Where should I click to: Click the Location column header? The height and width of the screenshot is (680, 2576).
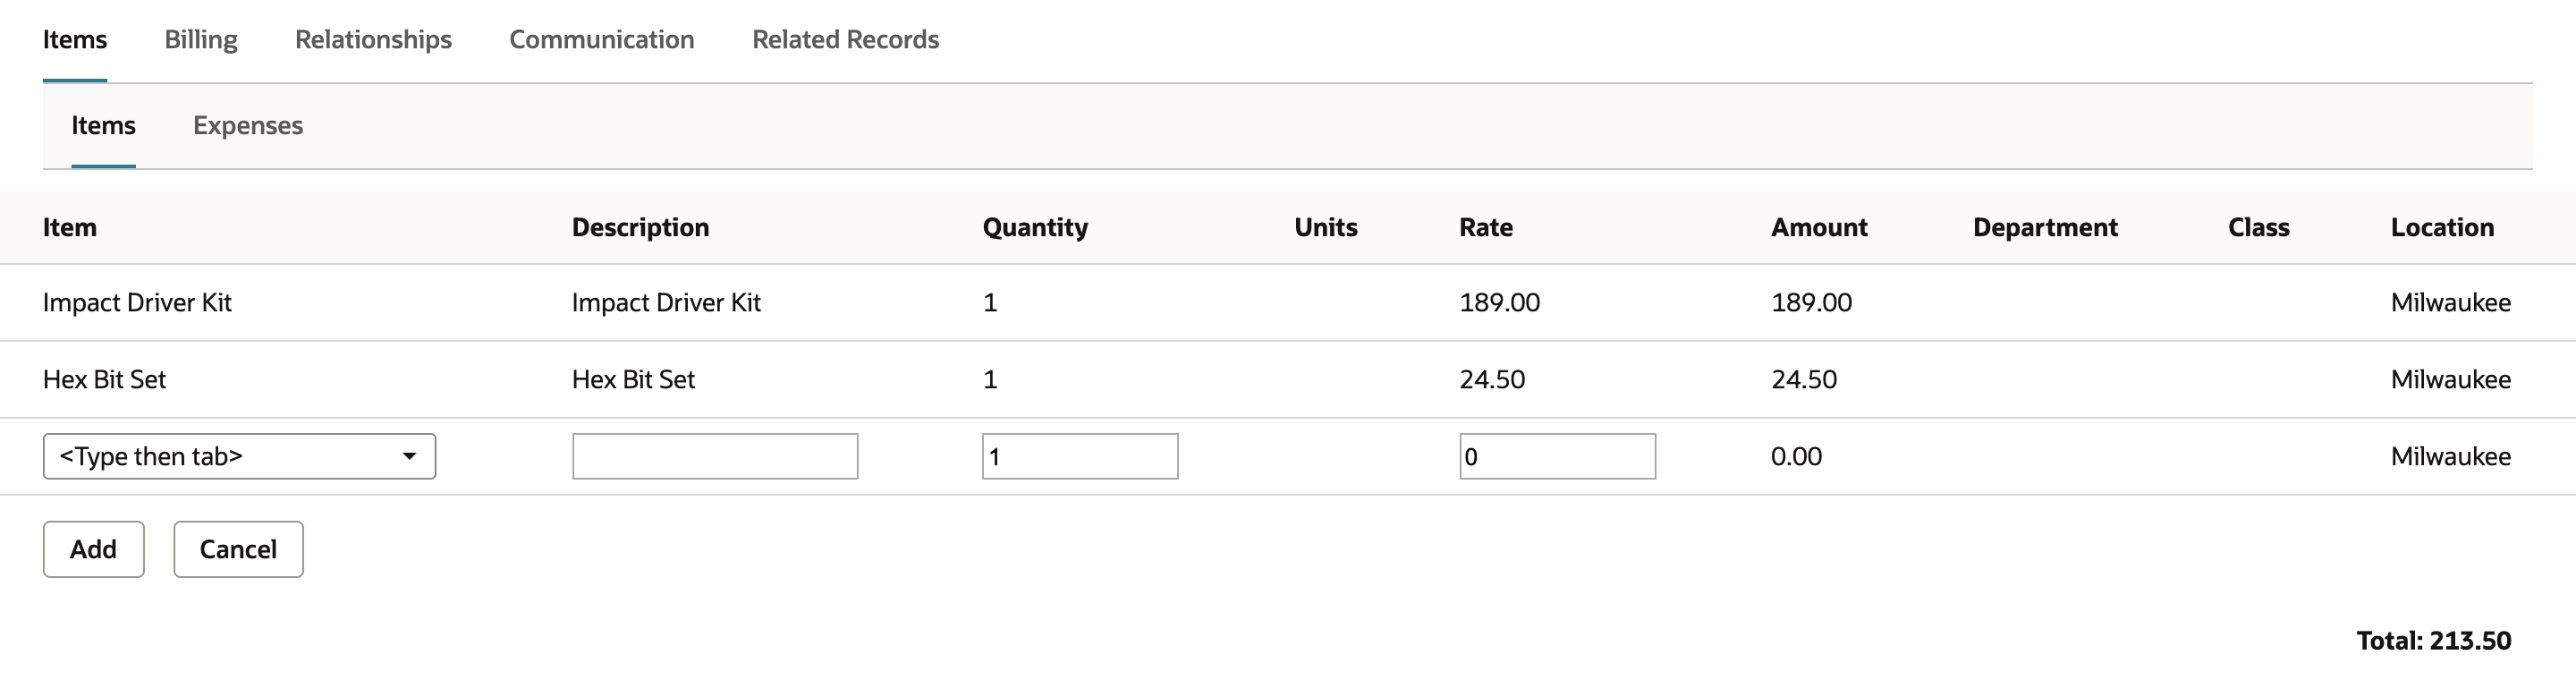pos(2442,228)
